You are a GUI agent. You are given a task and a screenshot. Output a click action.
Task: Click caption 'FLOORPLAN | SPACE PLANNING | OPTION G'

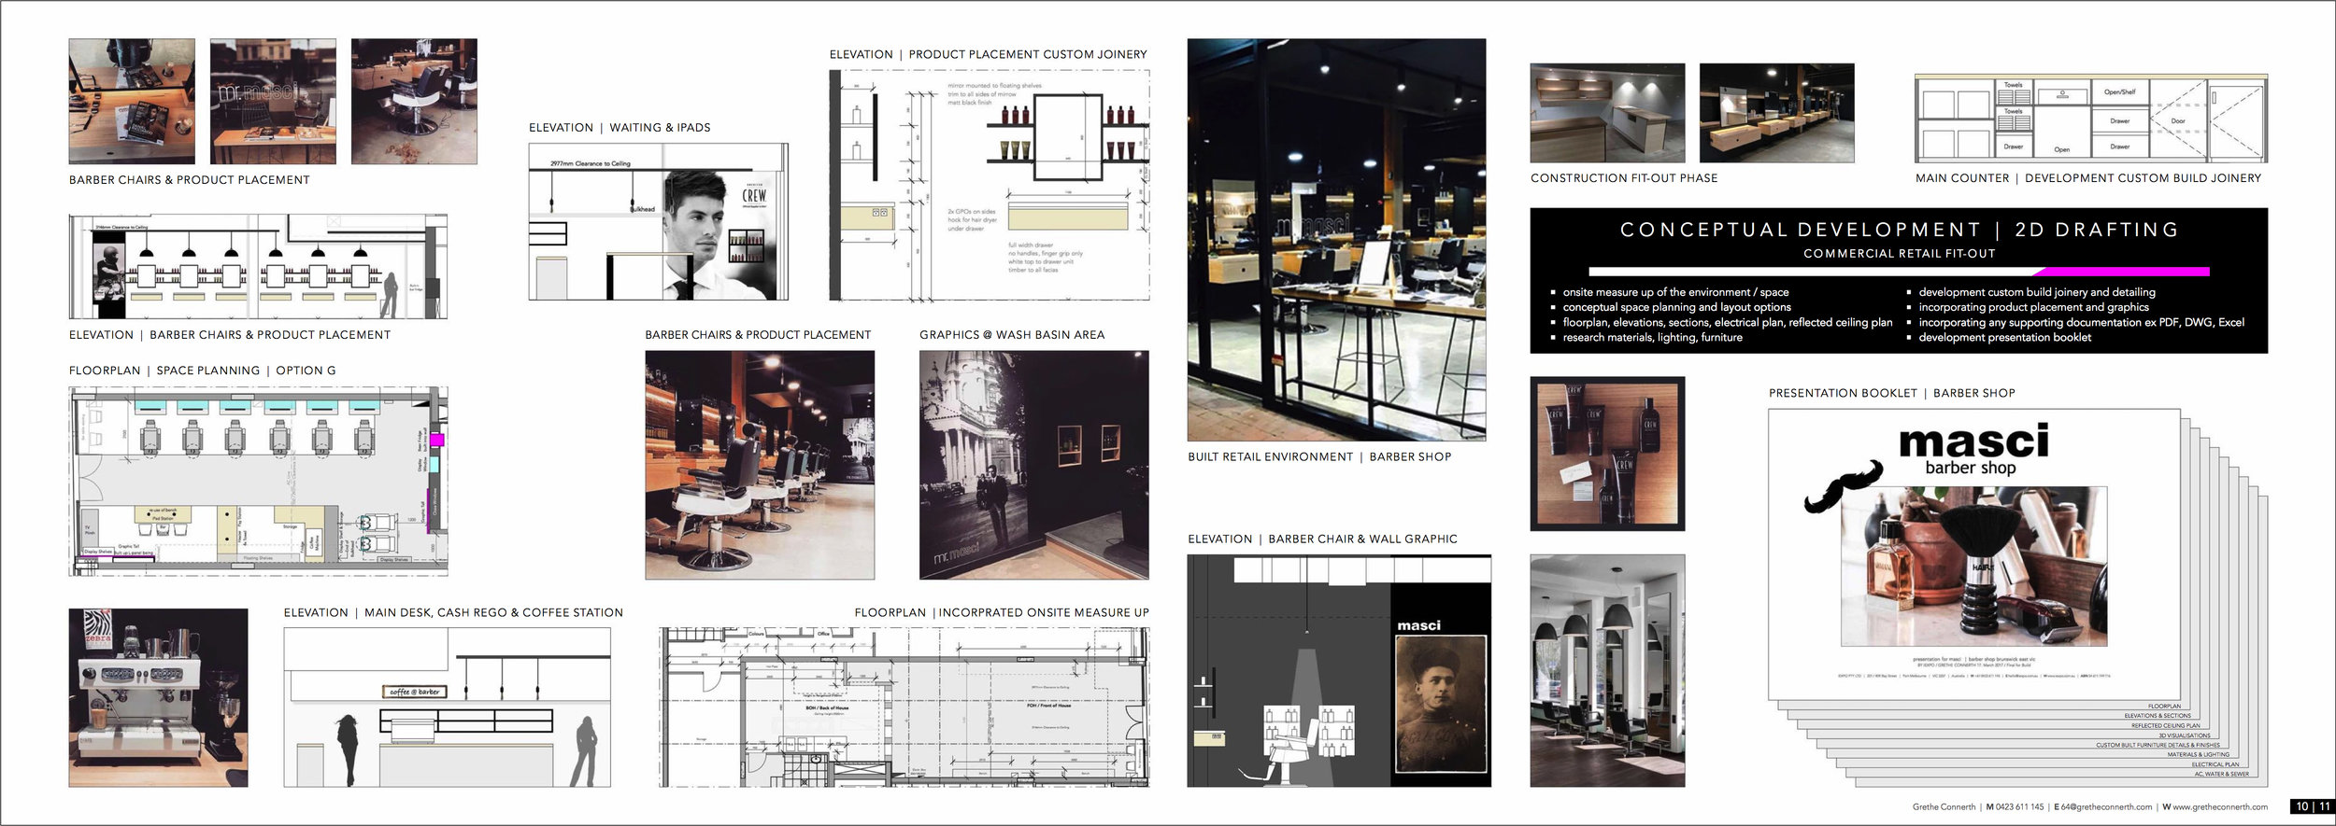(203, 371)
